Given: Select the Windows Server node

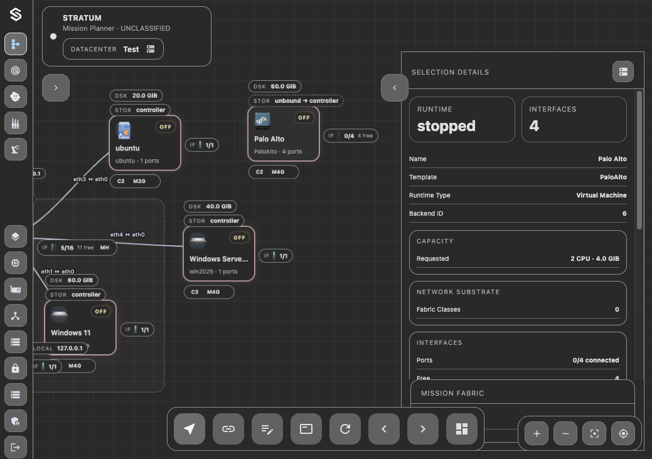Looking at the screenshot, I should click(x=219, y=254).
